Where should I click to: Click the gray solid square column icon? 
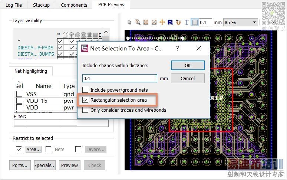(95, 35)
